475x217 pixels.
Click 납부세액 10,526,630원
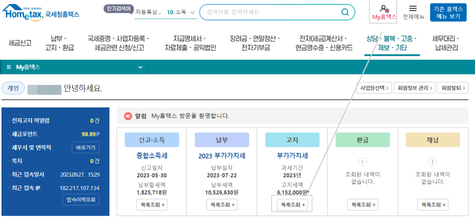222,192
